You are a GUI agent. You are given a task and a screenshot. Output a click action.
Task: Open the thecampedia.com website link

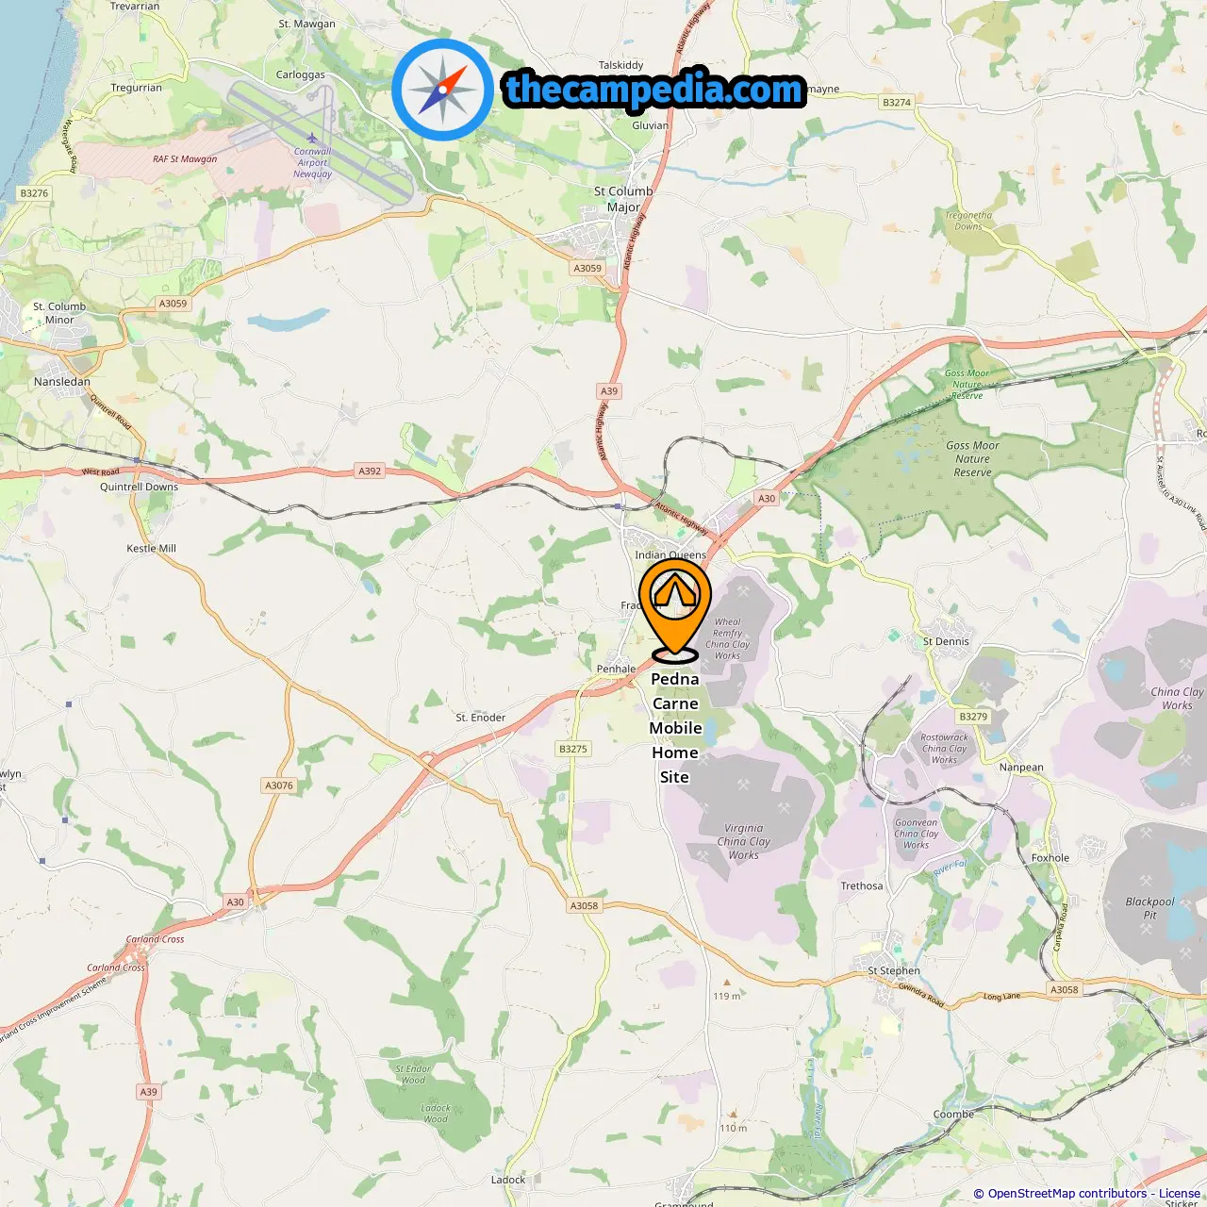click(654, 90)
